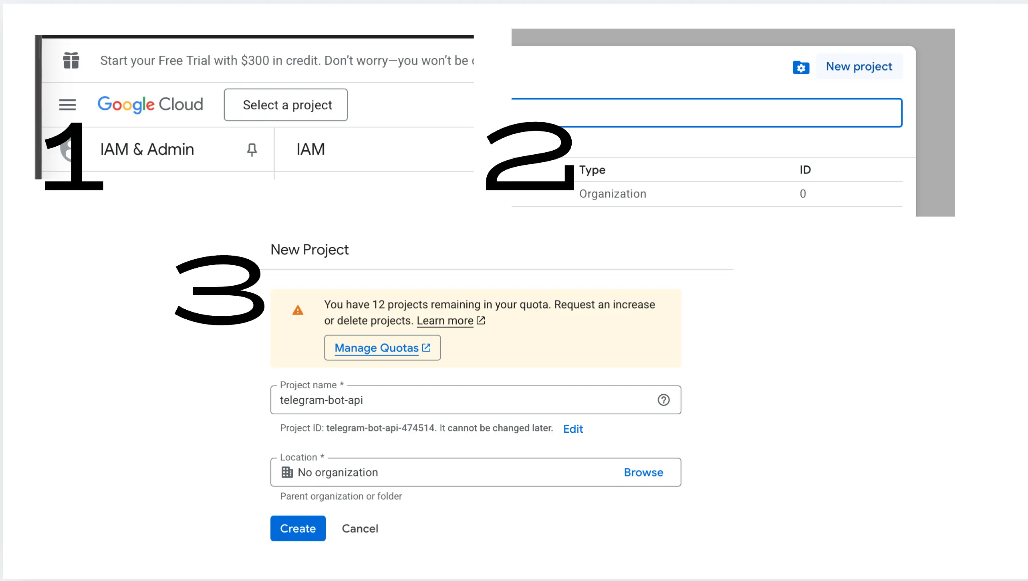Viewport: 1028px width, 581px height.
Task: Browse for a parent organization
Action: click(x=643, y=472)
